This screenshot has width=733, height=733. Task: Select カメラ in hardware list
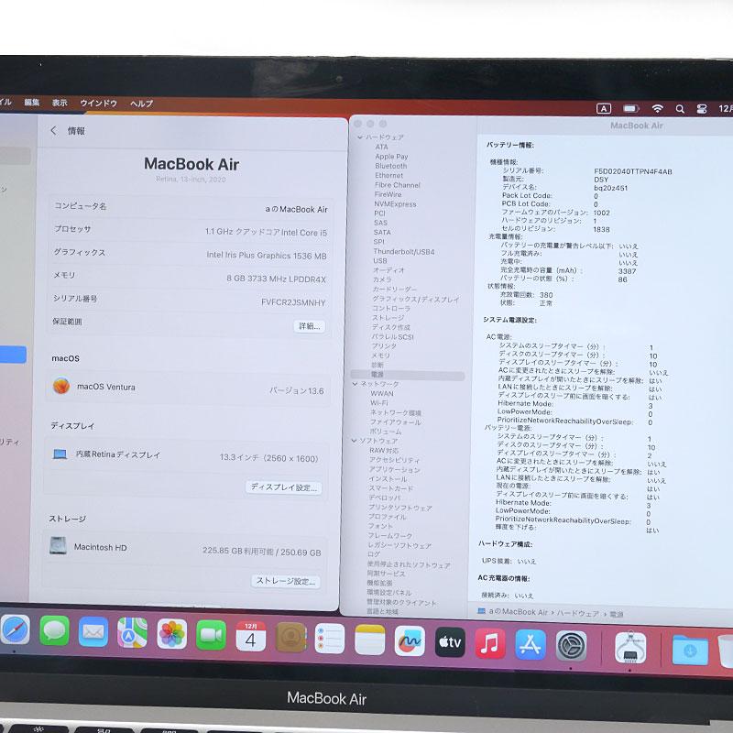tap(382, 279)
